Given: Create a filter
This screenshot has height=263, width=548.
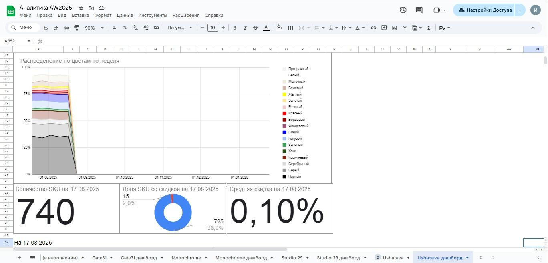Looking at the screenshot, I should [405, 28].
